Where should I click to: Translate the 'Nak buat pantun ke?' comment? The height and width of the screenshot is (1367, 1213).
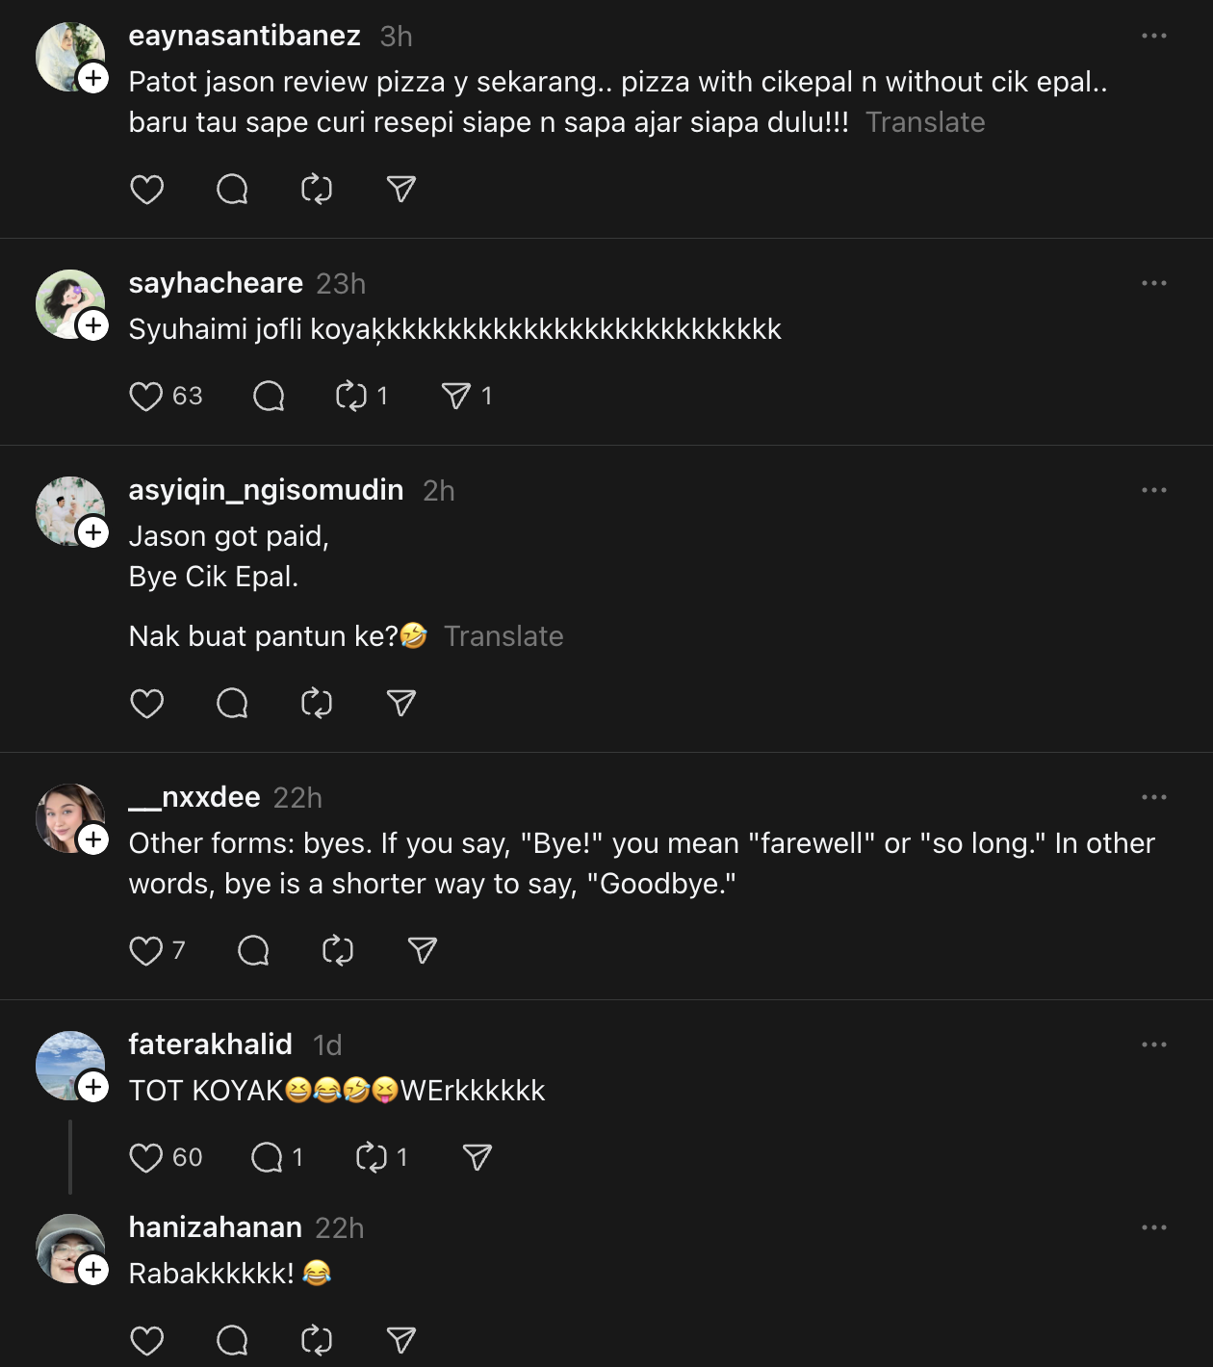coord(503,636)
